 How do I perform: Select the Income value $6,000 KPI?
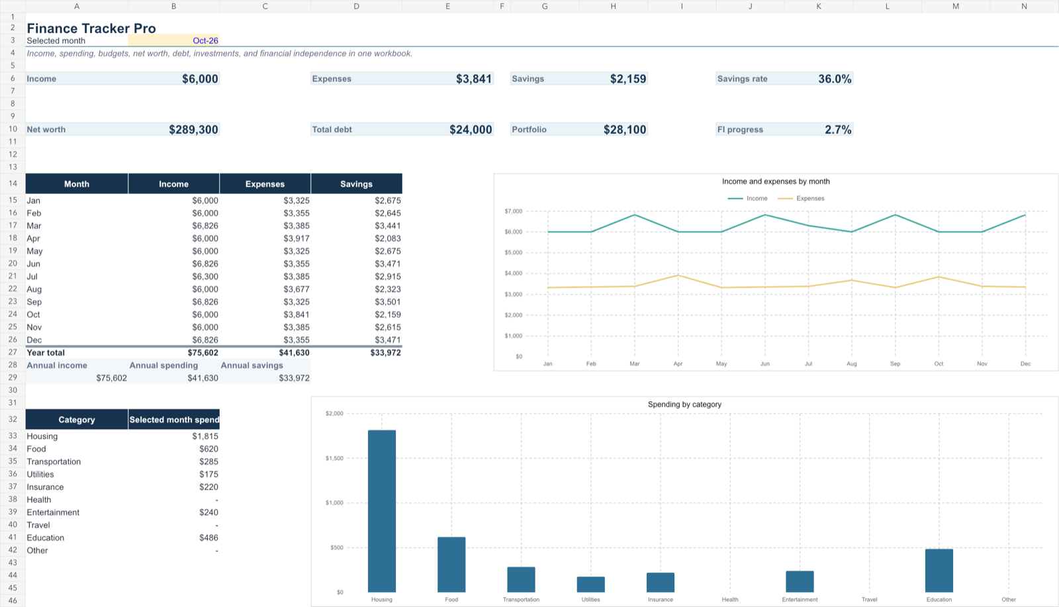pos(174,79)
